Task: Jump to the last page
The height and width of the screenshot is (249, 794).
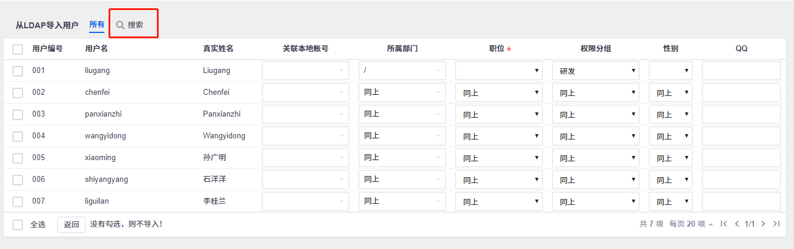Action: pyautogui.click(x=776, y=224)
